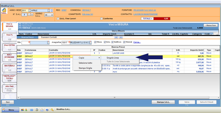Click the Cerca... link
The width and height of the screenshot is (221, 113).
tap(137, 42)
